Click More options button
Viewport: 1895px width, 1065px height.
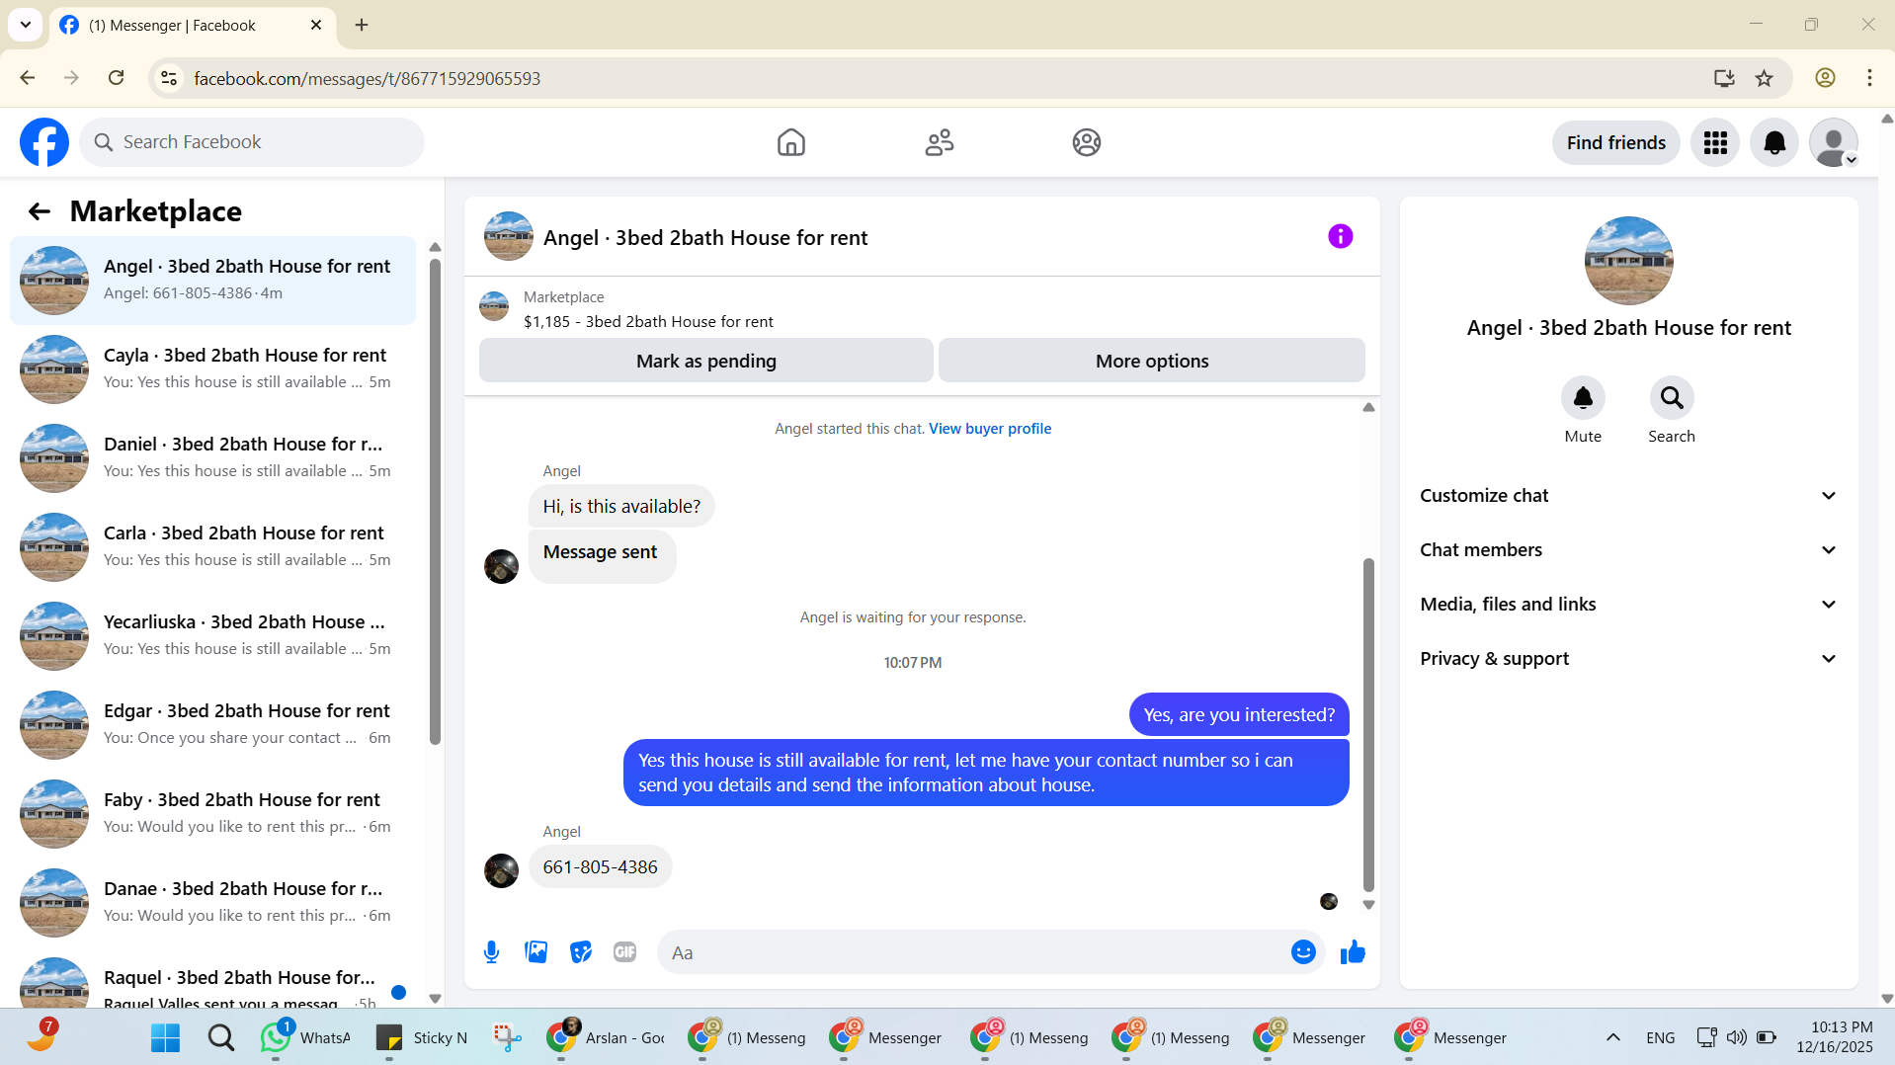[x=1152, y=361]
